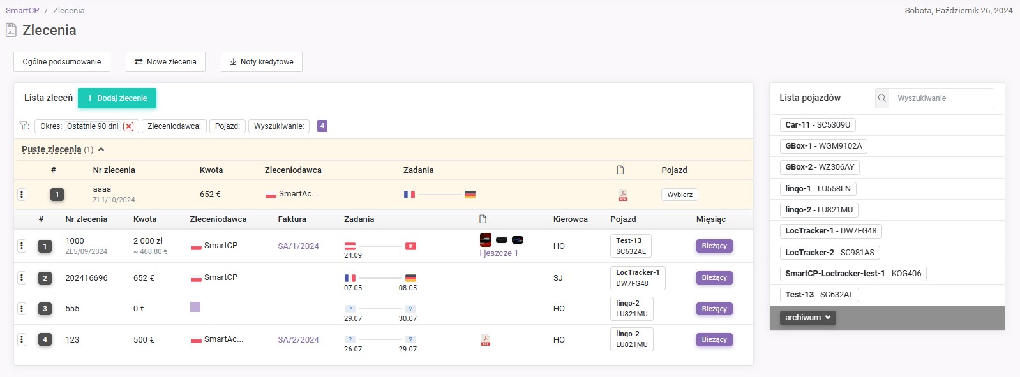Screen dimensions: 1020x377
Task: Open PDF attachment of order aaaa
Action: point(622,195)
